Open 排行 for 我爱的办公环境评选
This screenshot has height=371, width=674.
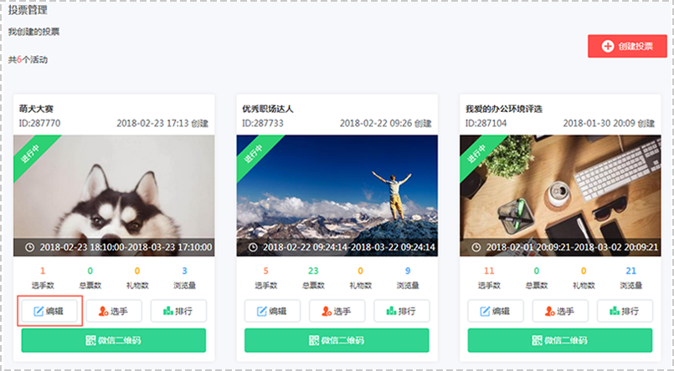(625, 311)
